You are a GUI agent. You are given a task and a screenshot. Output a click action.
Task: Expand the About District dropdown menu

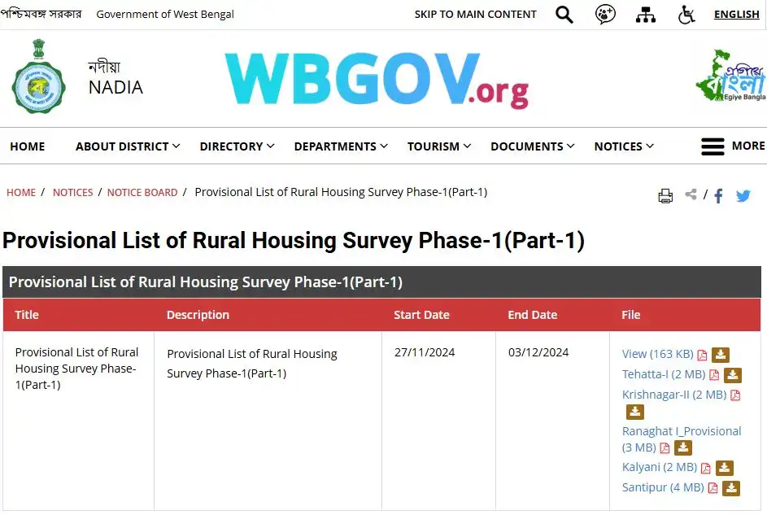pyautogui.click(x=127, y=146)
